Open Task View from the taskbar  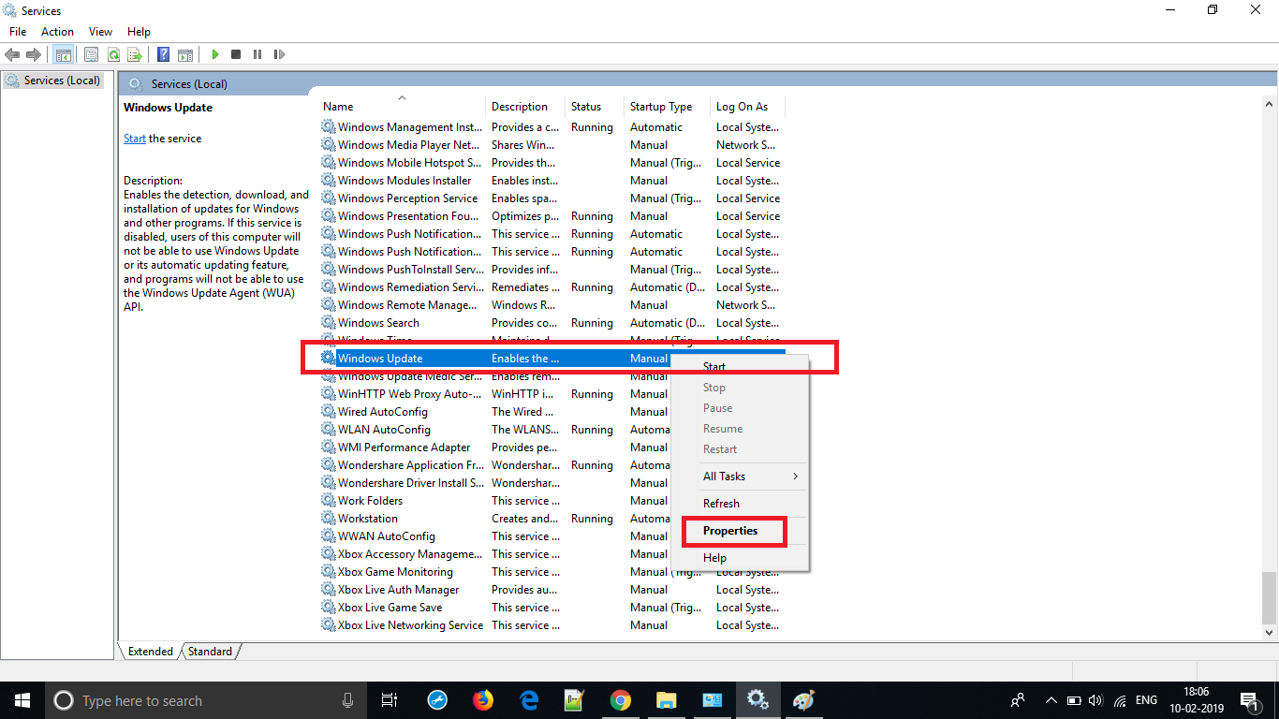click(390, 700)
